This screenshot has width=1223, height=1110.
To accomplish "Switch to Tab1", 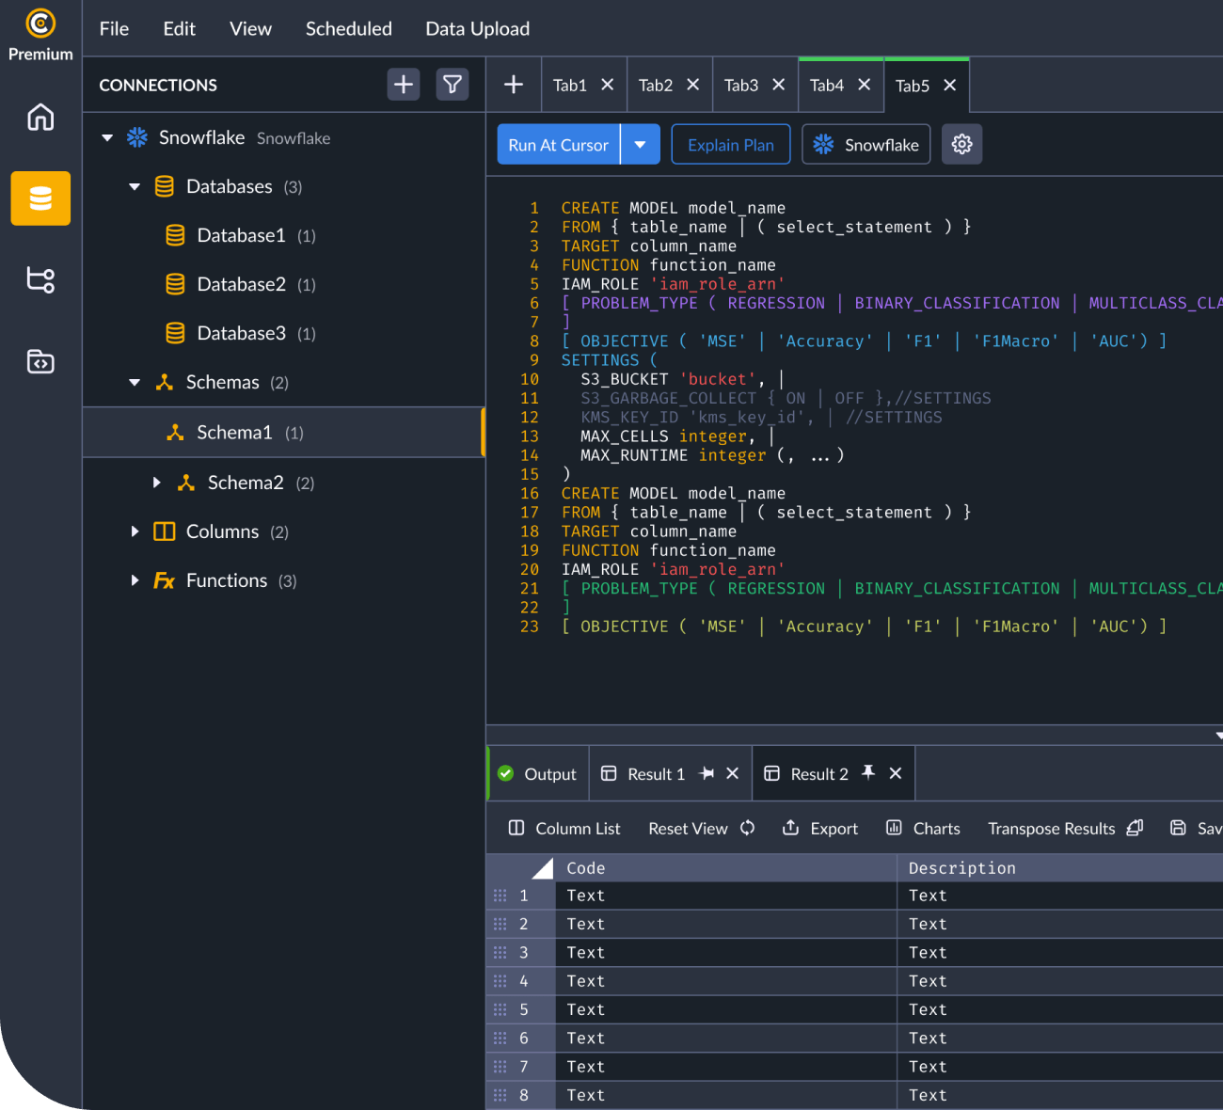I will 569,86.
